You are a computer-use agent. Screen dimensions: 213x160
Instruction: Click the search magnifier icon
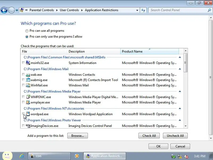[209, 10]
